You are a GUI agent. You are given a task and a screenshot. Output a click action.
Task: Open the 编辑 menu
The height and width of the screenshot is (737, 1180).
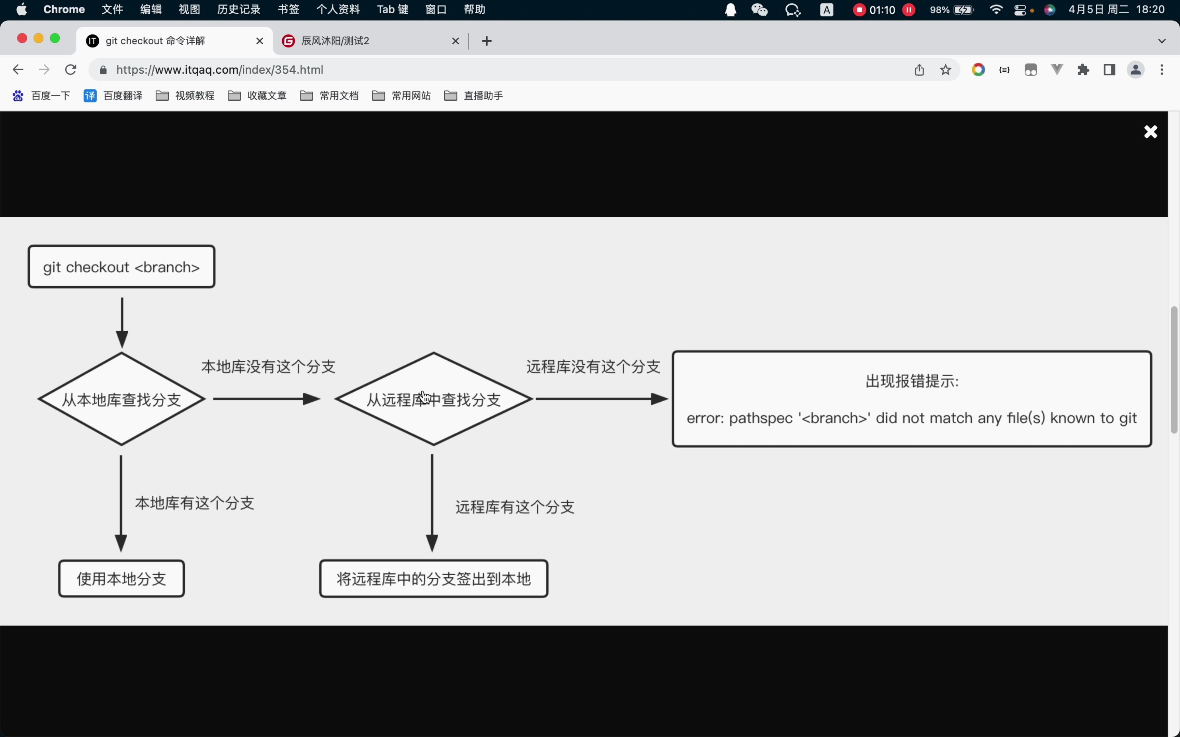[151, 10]
